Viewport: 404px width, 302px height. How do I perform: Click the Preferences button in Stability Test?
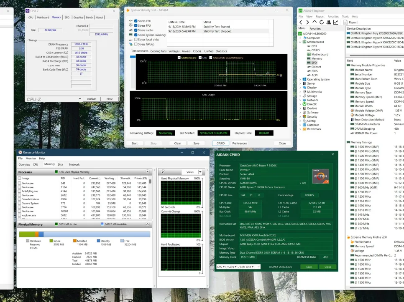[239, 143]
